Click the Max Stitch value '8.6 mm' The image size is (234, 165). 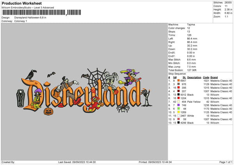[x=191, y=60]
